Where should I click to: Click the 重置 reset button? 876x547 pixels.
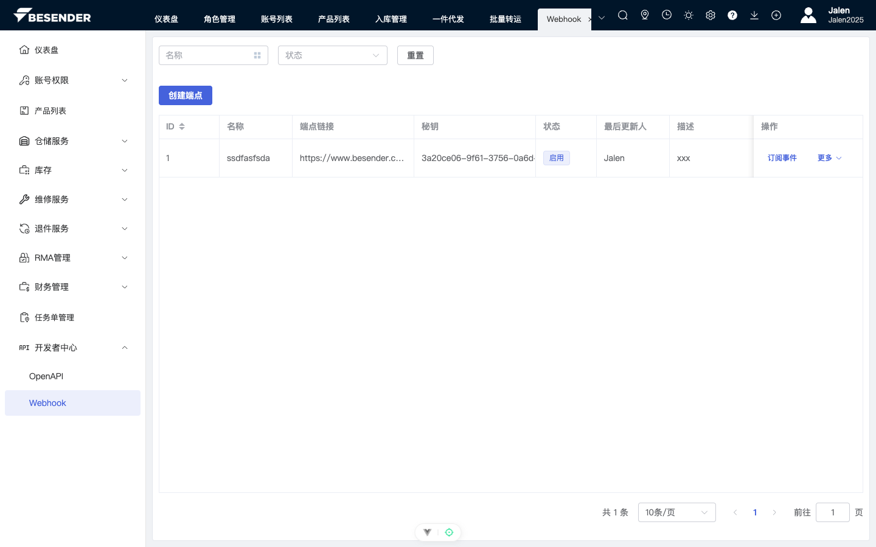415,55
